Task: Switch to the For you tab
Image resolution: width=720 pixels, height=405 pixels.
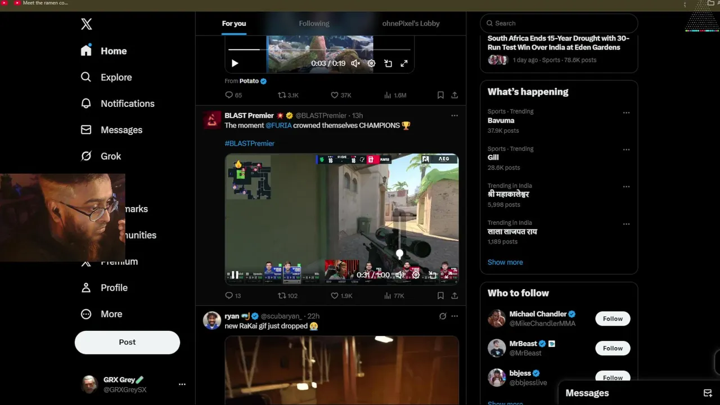Action: 234,24
